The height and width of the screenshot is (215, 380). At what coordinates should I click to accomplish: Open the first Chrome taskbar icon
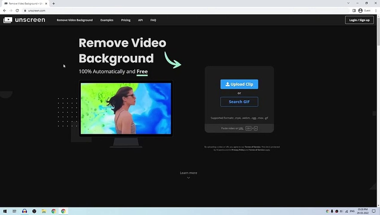point(53,211)
